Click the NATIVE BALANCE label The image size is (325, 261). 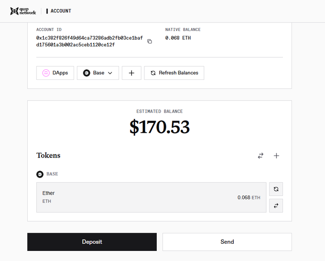183,30
